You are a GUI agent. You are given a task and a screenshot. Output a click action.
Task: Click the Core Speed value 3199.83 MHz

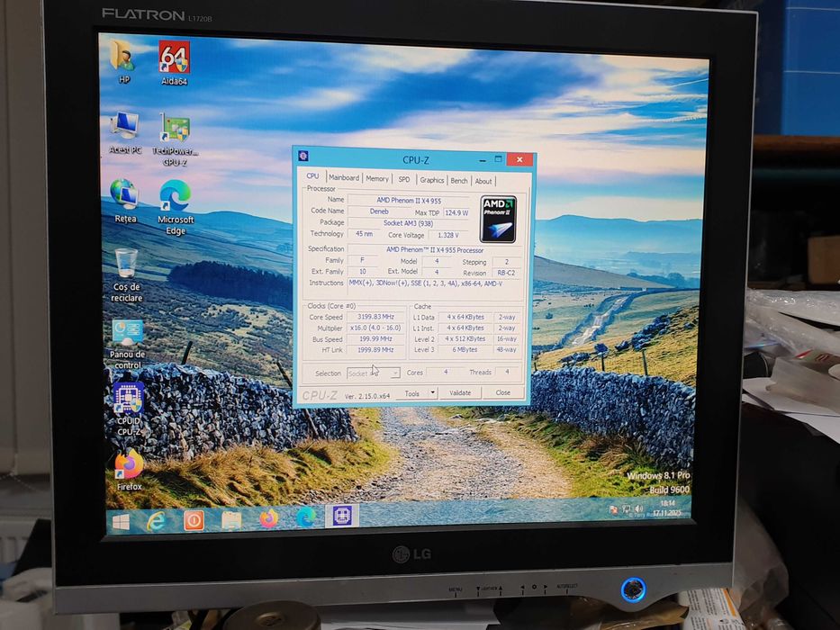click(x=375, y=317)
